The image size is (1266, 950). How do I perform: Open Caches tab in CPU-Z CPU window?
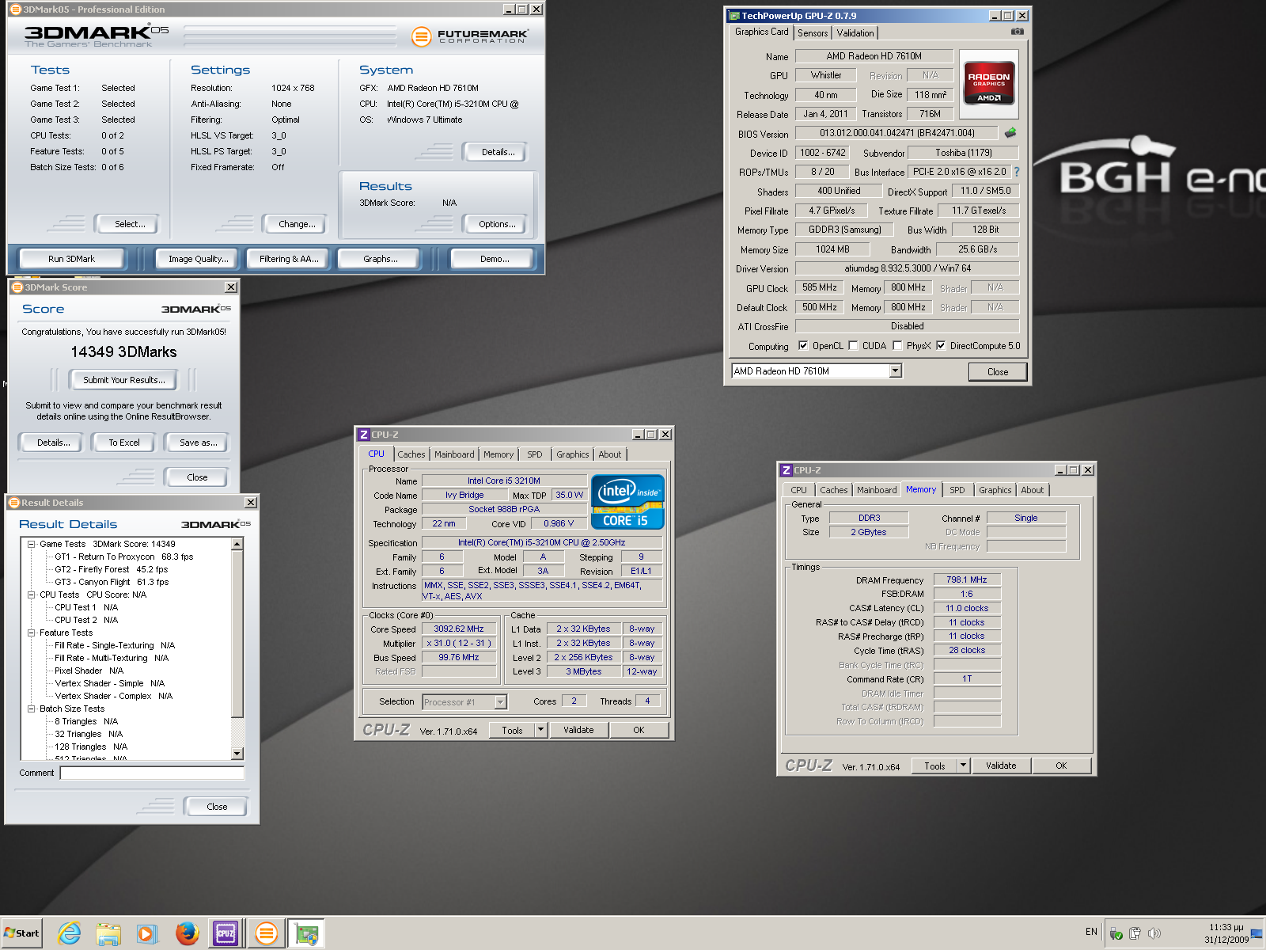point(411,454)
